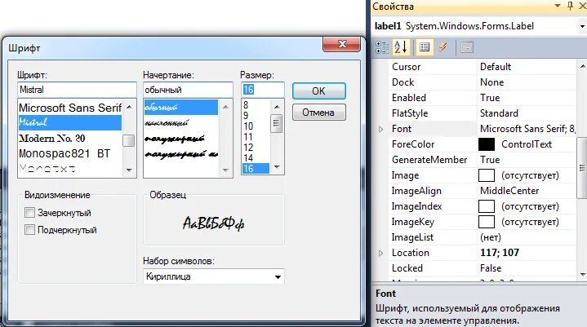Image resolution: width=587 pixels, height=327 pixels.
Task: Select size 14 in Размер list
Action: click(256, 157)
